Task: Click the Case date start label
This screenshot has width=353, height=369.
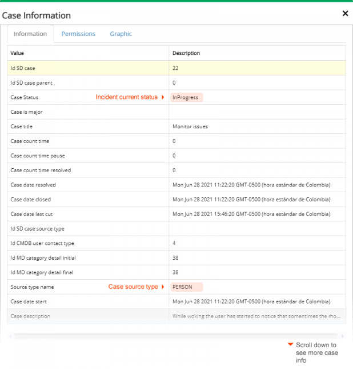Action: [x=29, y=301]
